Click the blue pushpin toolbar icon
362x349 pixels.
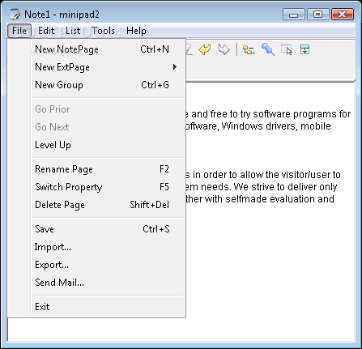pos(268,49)
